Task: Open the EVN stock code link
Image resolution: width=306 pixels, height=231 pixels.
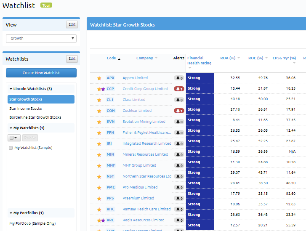Action: [x=110, y=122]
